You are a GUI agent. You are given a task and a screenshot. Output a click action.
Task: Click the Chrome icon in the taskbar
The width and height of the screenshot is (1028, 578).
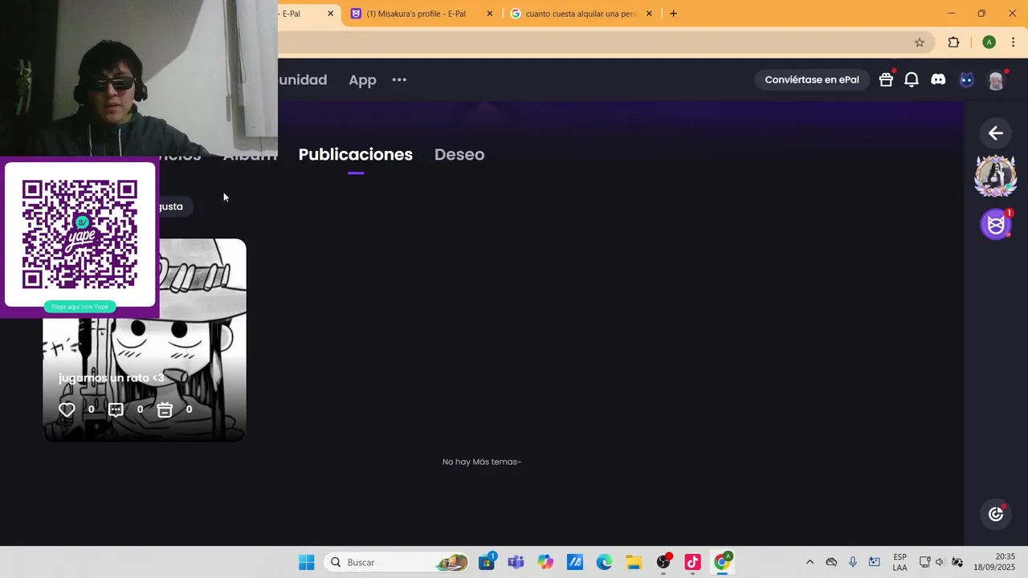point(723,562)
